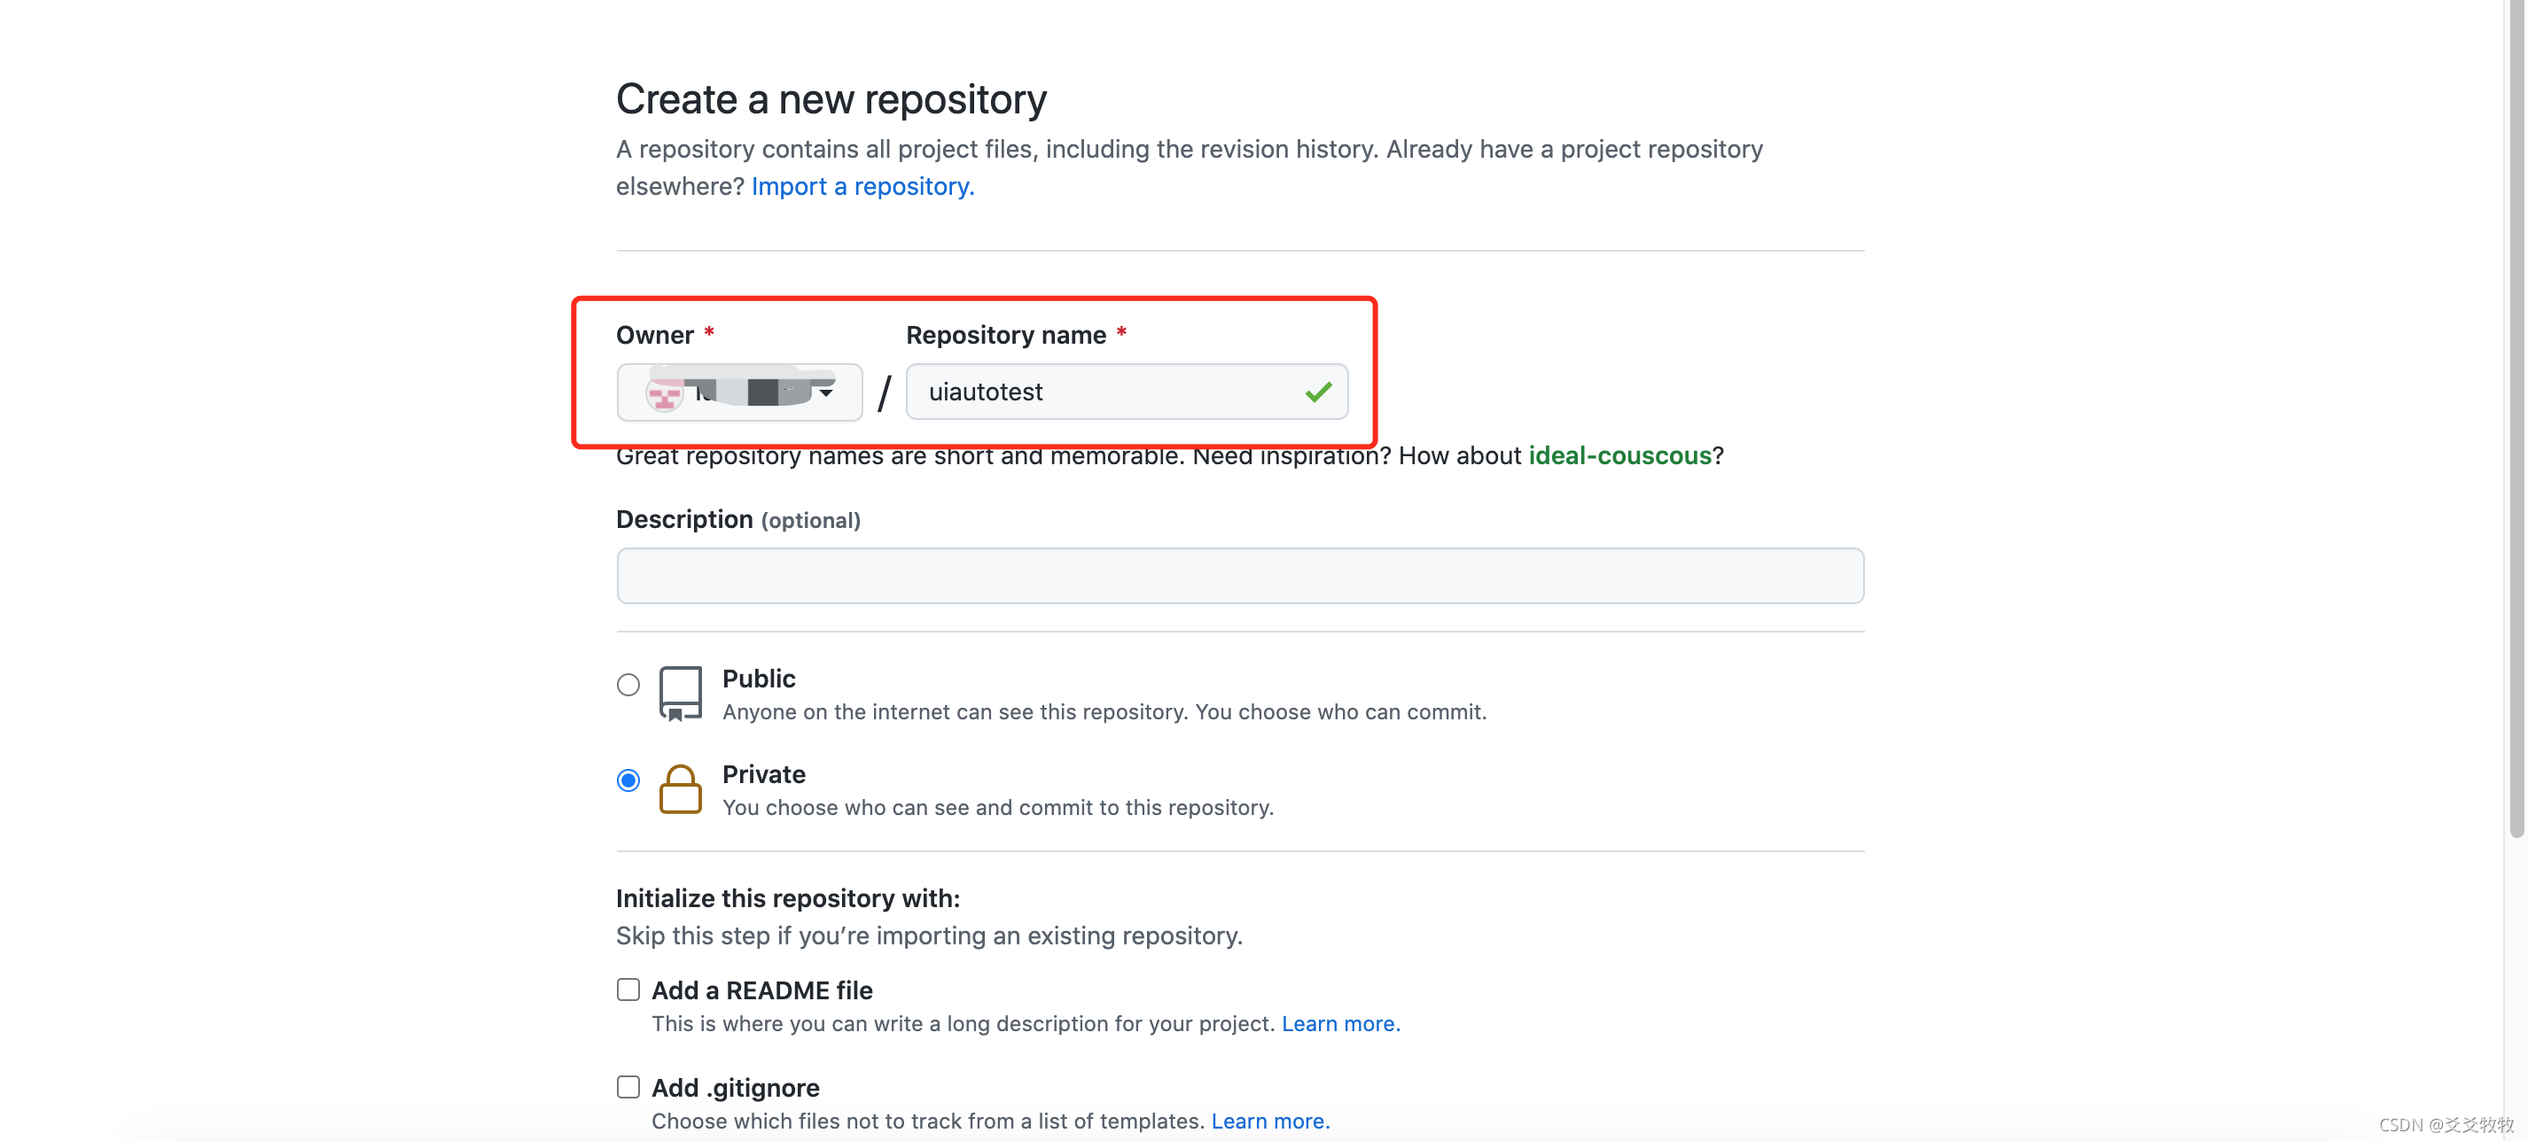Click the Add a README file label

tap(761, 990)
